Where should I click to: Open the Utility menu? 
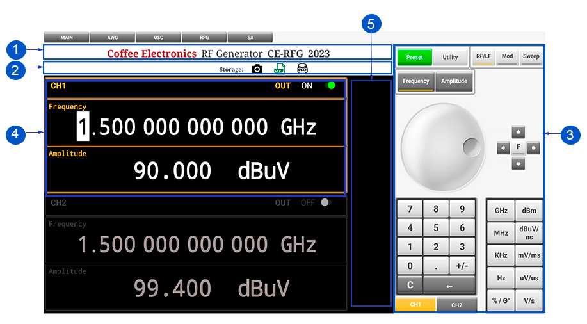tap(450, 58)
